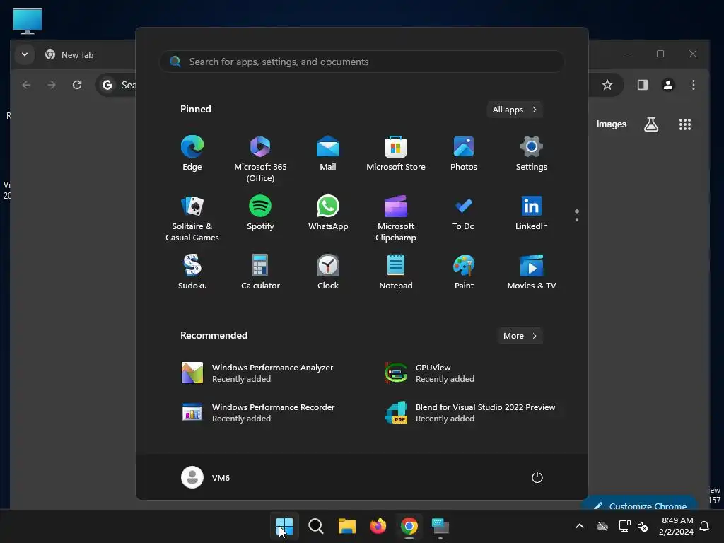Open VM6 user account menu
The height and width of the screenshot is (543, 724).
[206, 477]
